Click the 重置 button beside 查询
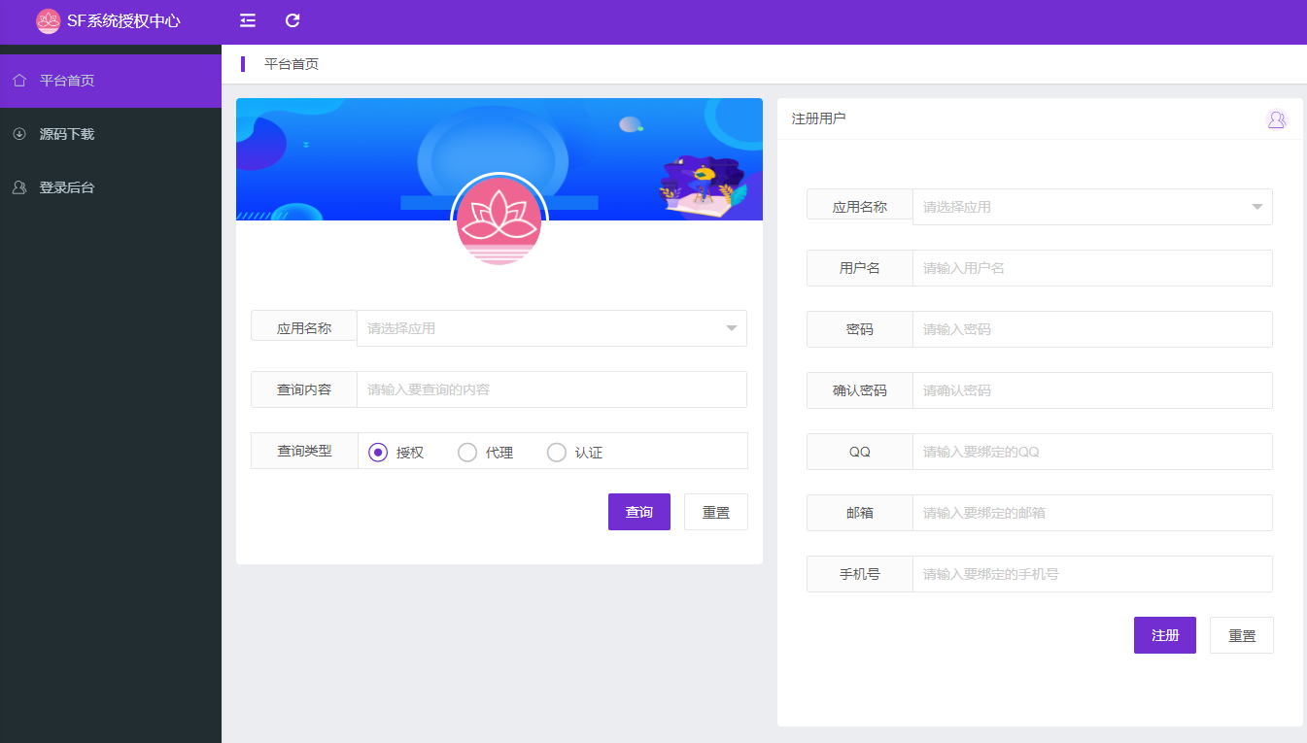The image size is (1307, 743). (716, 512)
